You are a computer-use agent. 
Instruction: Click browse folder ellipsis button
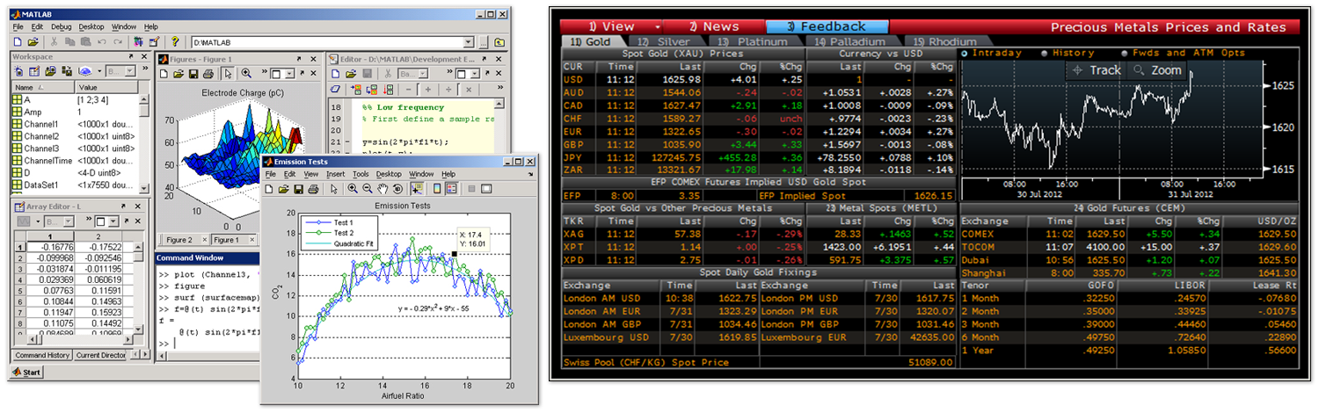pos(483,42)
